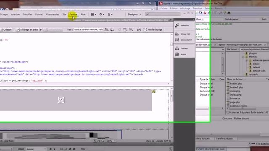269x151 pixels.
Task: Open the Classe Aucune dropdown
Action: coord(36,149)
